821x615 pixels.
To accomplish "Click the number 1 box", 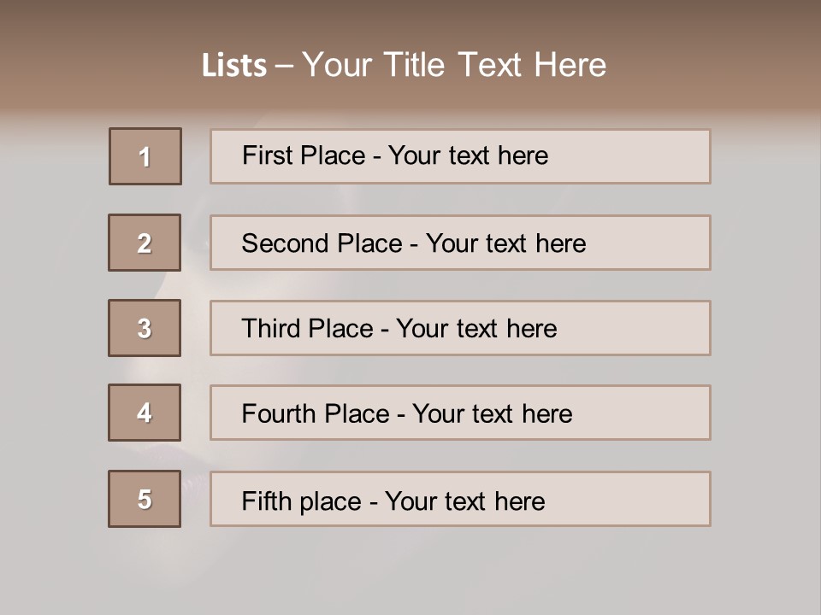I will (x=145, y=156).
